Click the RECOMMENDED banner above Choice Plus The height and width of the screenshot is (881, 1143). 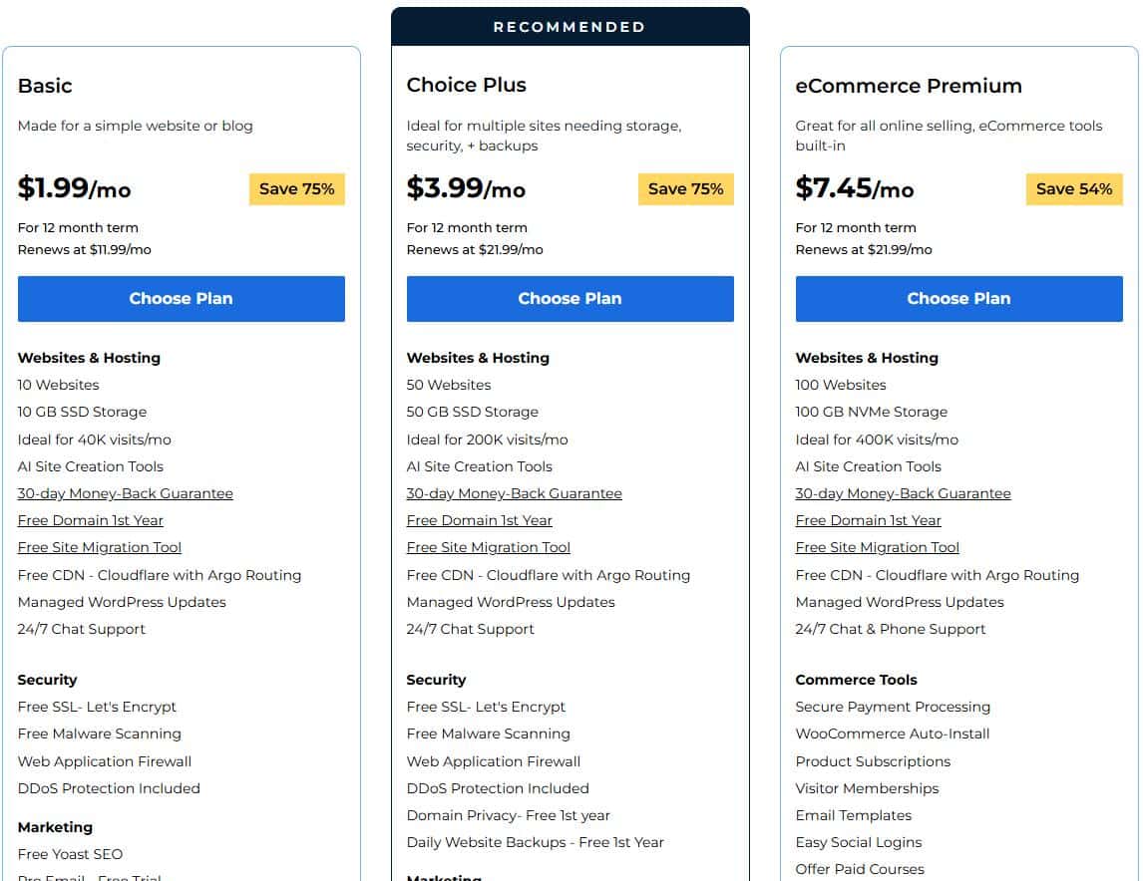[570, 27]
